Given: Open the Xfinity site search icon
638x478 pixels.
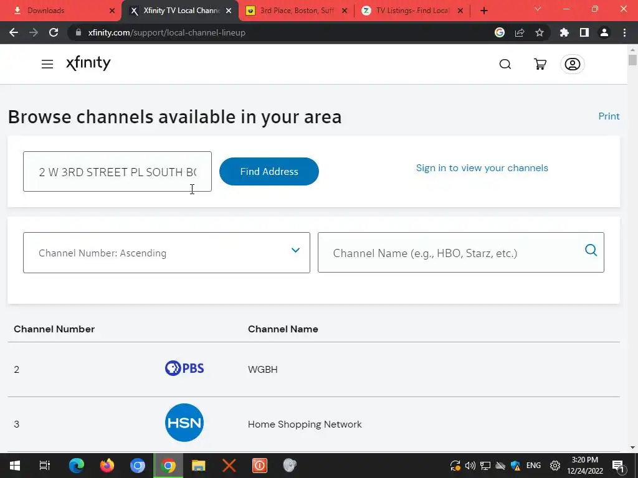Looking at the screenshot, I should pos(505,64).
